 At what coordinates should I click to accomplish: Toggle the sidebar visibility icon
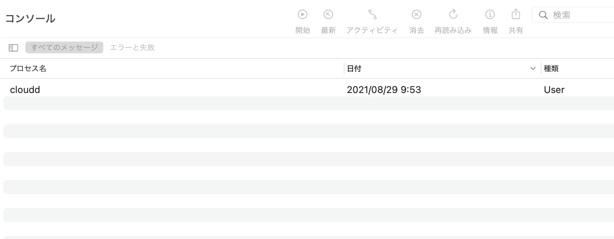tap(14, 48)
